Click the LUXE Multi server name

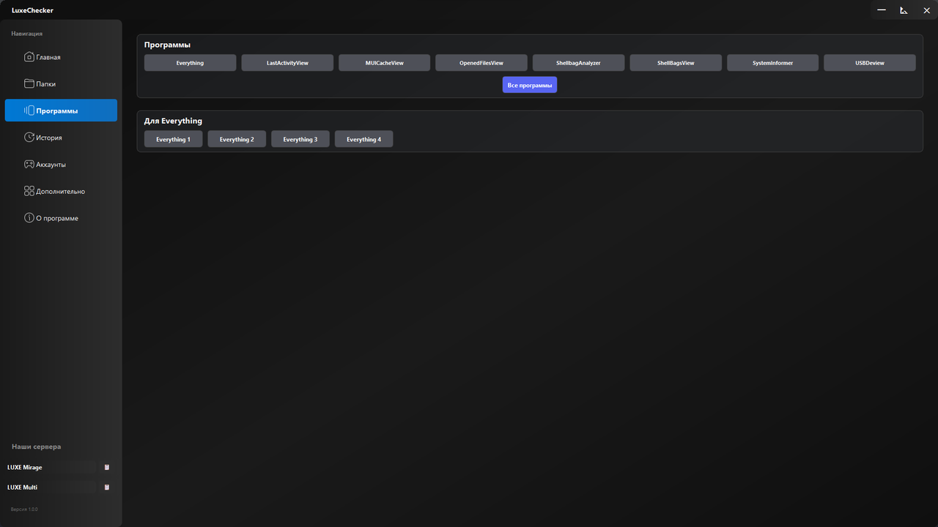22,487
